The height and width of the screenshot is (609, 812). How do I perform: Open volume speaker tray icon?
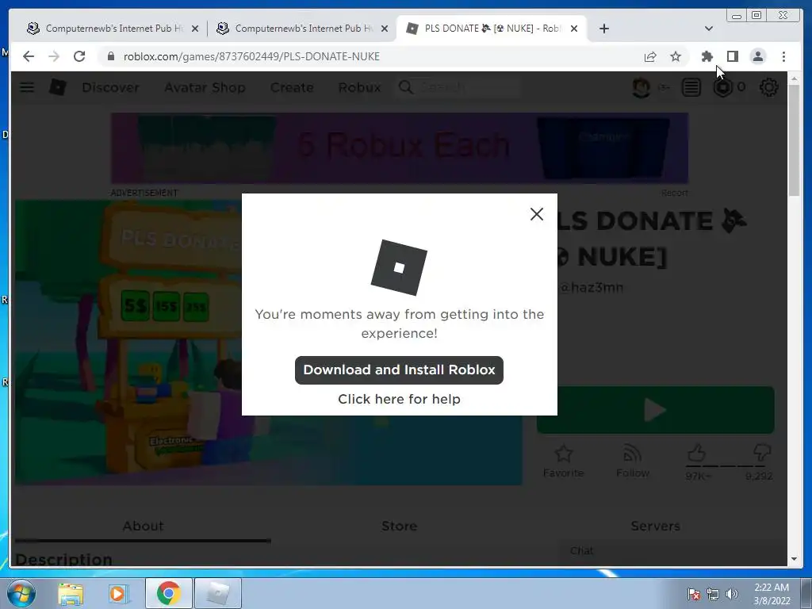coord(732,594)
